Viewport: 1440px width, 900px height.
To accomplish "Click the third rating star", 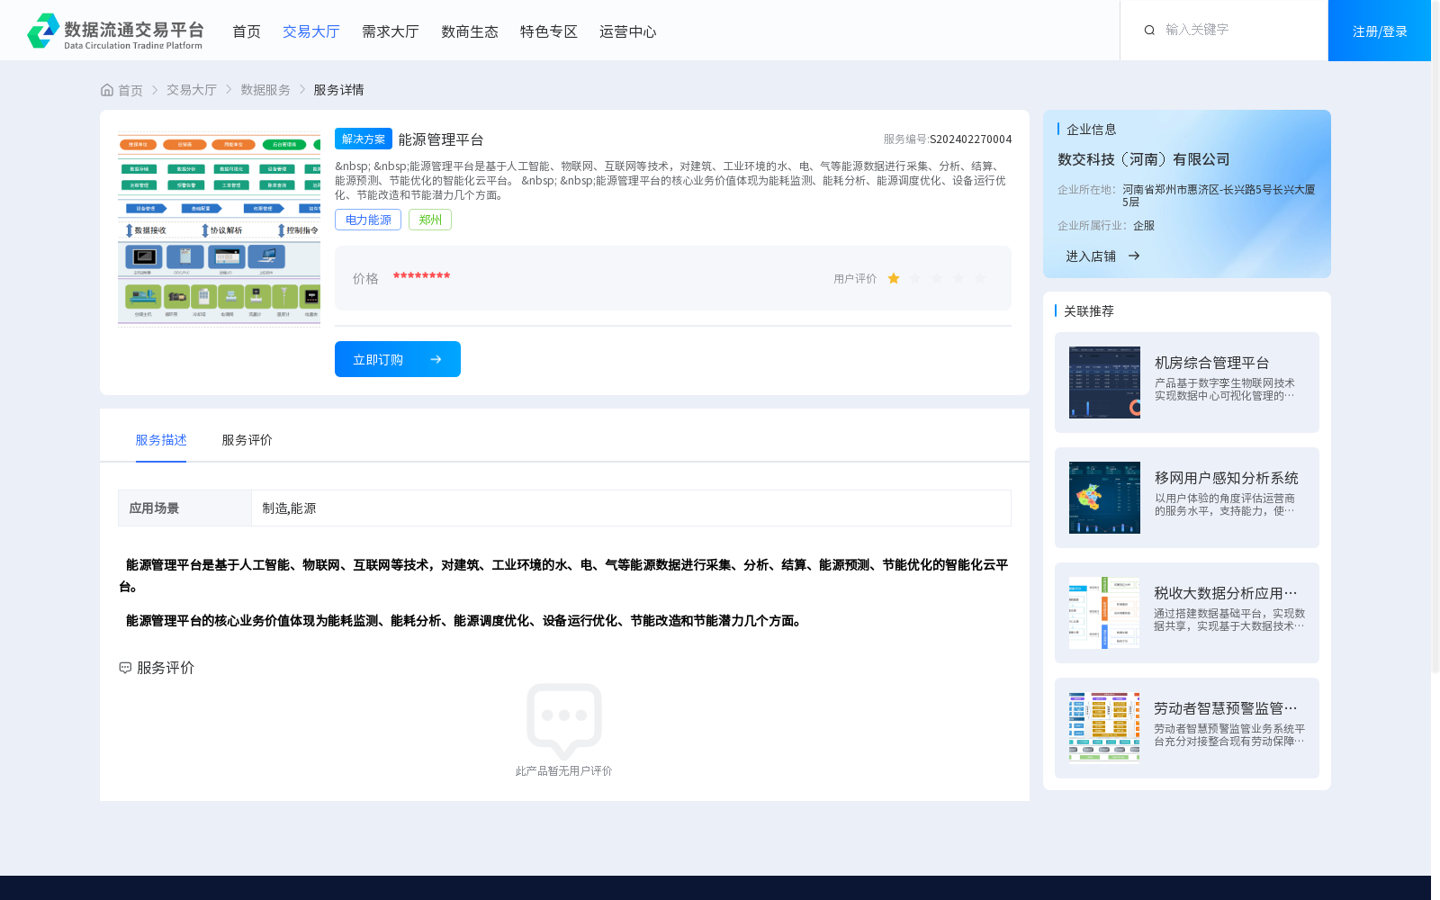I will pyautogui.click(x=937, y=278).
